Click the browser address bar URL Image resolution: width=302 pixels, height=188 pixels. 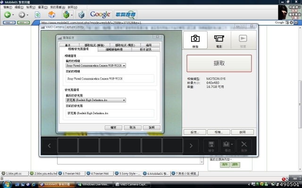[91, 23]
